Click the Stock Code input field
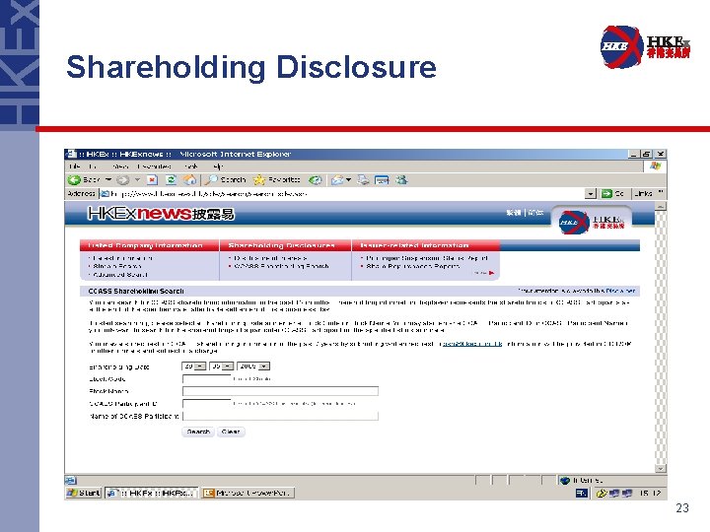Viewport: 710px width, 532px height. coord(206,378)
